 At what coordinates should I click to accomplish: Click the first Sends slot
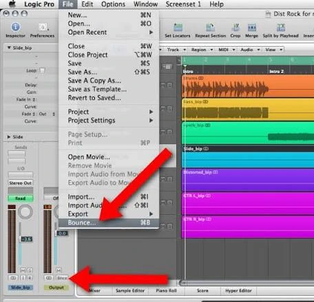(x=17, y=154)
